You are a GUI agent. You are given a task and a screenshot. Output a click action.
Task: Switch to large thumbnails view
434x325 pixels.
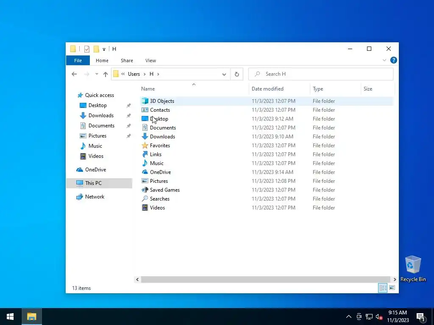tap(392, 288)
